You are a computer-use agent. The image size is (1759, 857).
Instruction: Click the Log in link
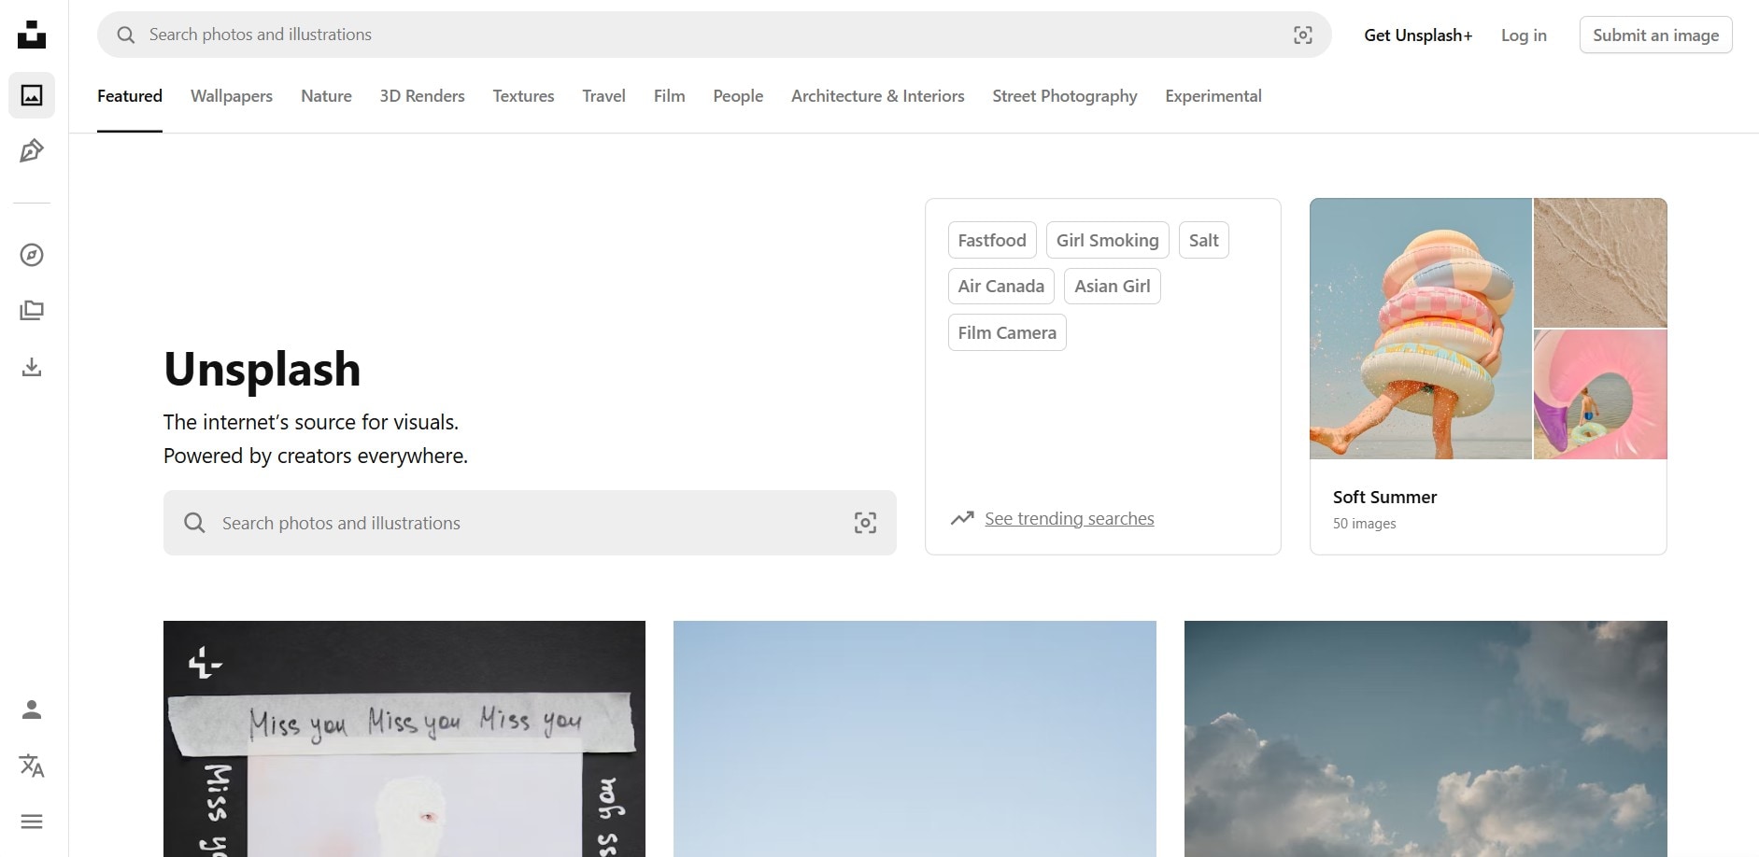point(1524,35)
